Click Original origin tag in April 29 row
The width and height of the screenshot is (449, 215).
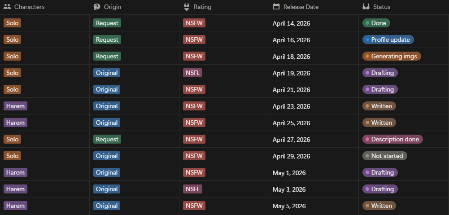[107, 156]
